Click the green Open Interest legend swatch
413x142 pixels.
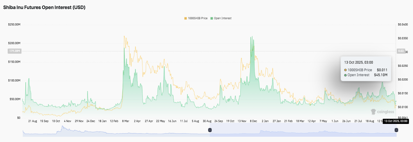(x=211, y=18)
